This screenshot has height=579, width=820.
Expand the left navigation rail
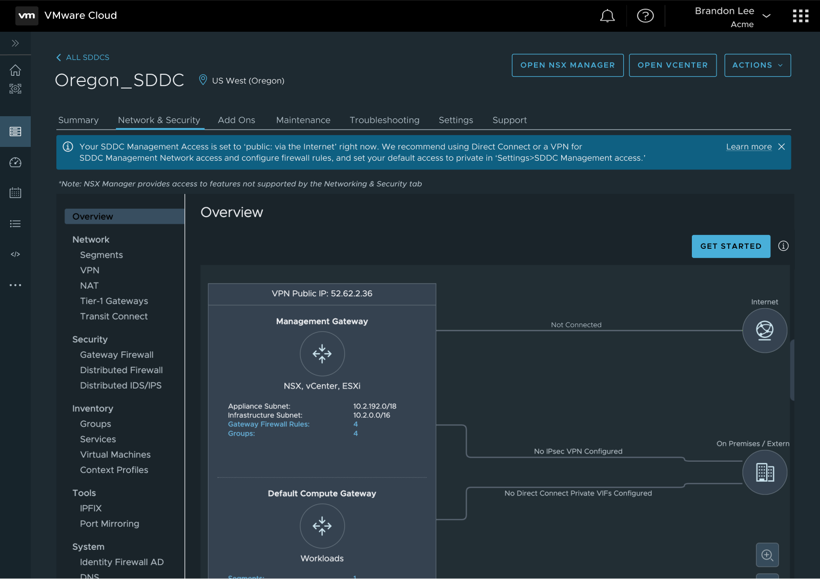(x=15, y=44)
